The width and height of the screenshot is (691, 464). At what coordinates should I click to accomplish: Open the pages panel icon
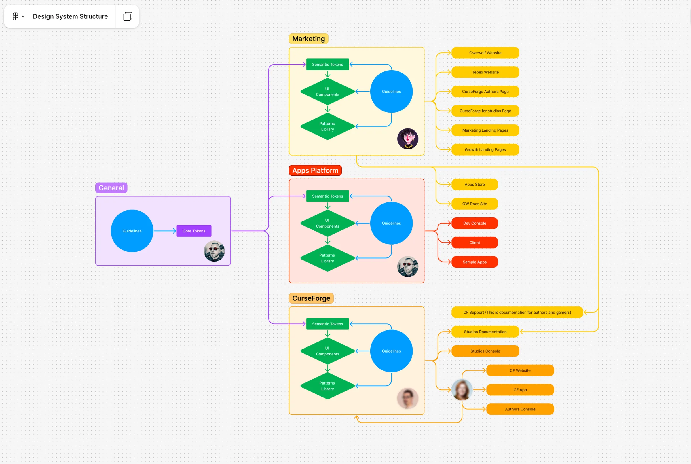click(128, 16)
